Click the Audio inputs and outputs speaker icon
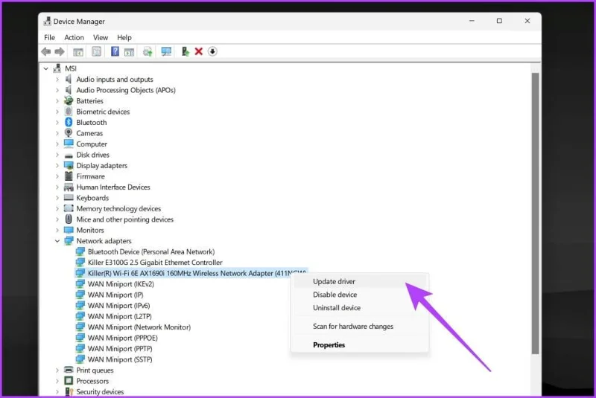Viewport: 596px width, 398px height. coord(69,79)
